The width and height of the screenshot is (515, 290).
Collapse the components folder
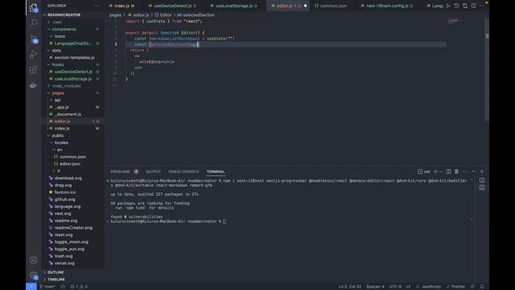[64, 29]
